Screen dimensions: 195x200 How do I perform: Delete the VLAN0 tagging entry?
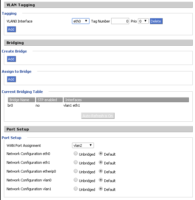156,21
